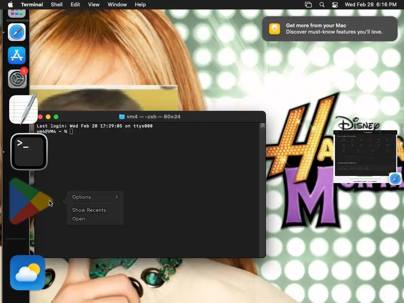Open the View menu

94,5
